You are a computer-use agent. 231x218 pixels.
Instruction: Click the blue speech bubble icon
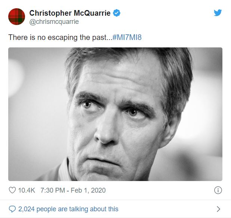coord(12,209)
